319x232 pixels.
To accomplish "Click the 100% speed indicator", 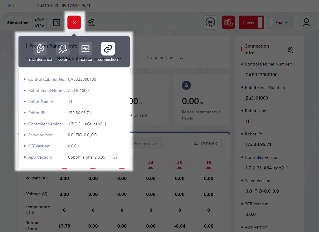I will (x=210, y=23).
